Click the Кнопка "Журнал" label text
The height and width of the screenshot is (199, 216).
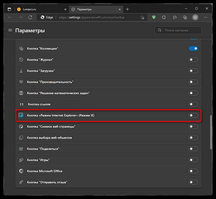pos(40,60)
